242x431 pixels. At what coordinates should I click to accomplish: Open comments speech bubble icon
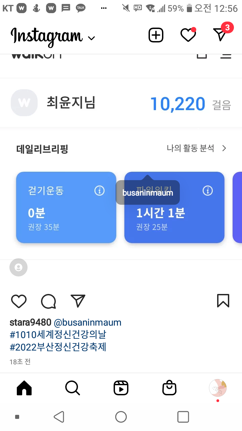[x=48, y=301]
